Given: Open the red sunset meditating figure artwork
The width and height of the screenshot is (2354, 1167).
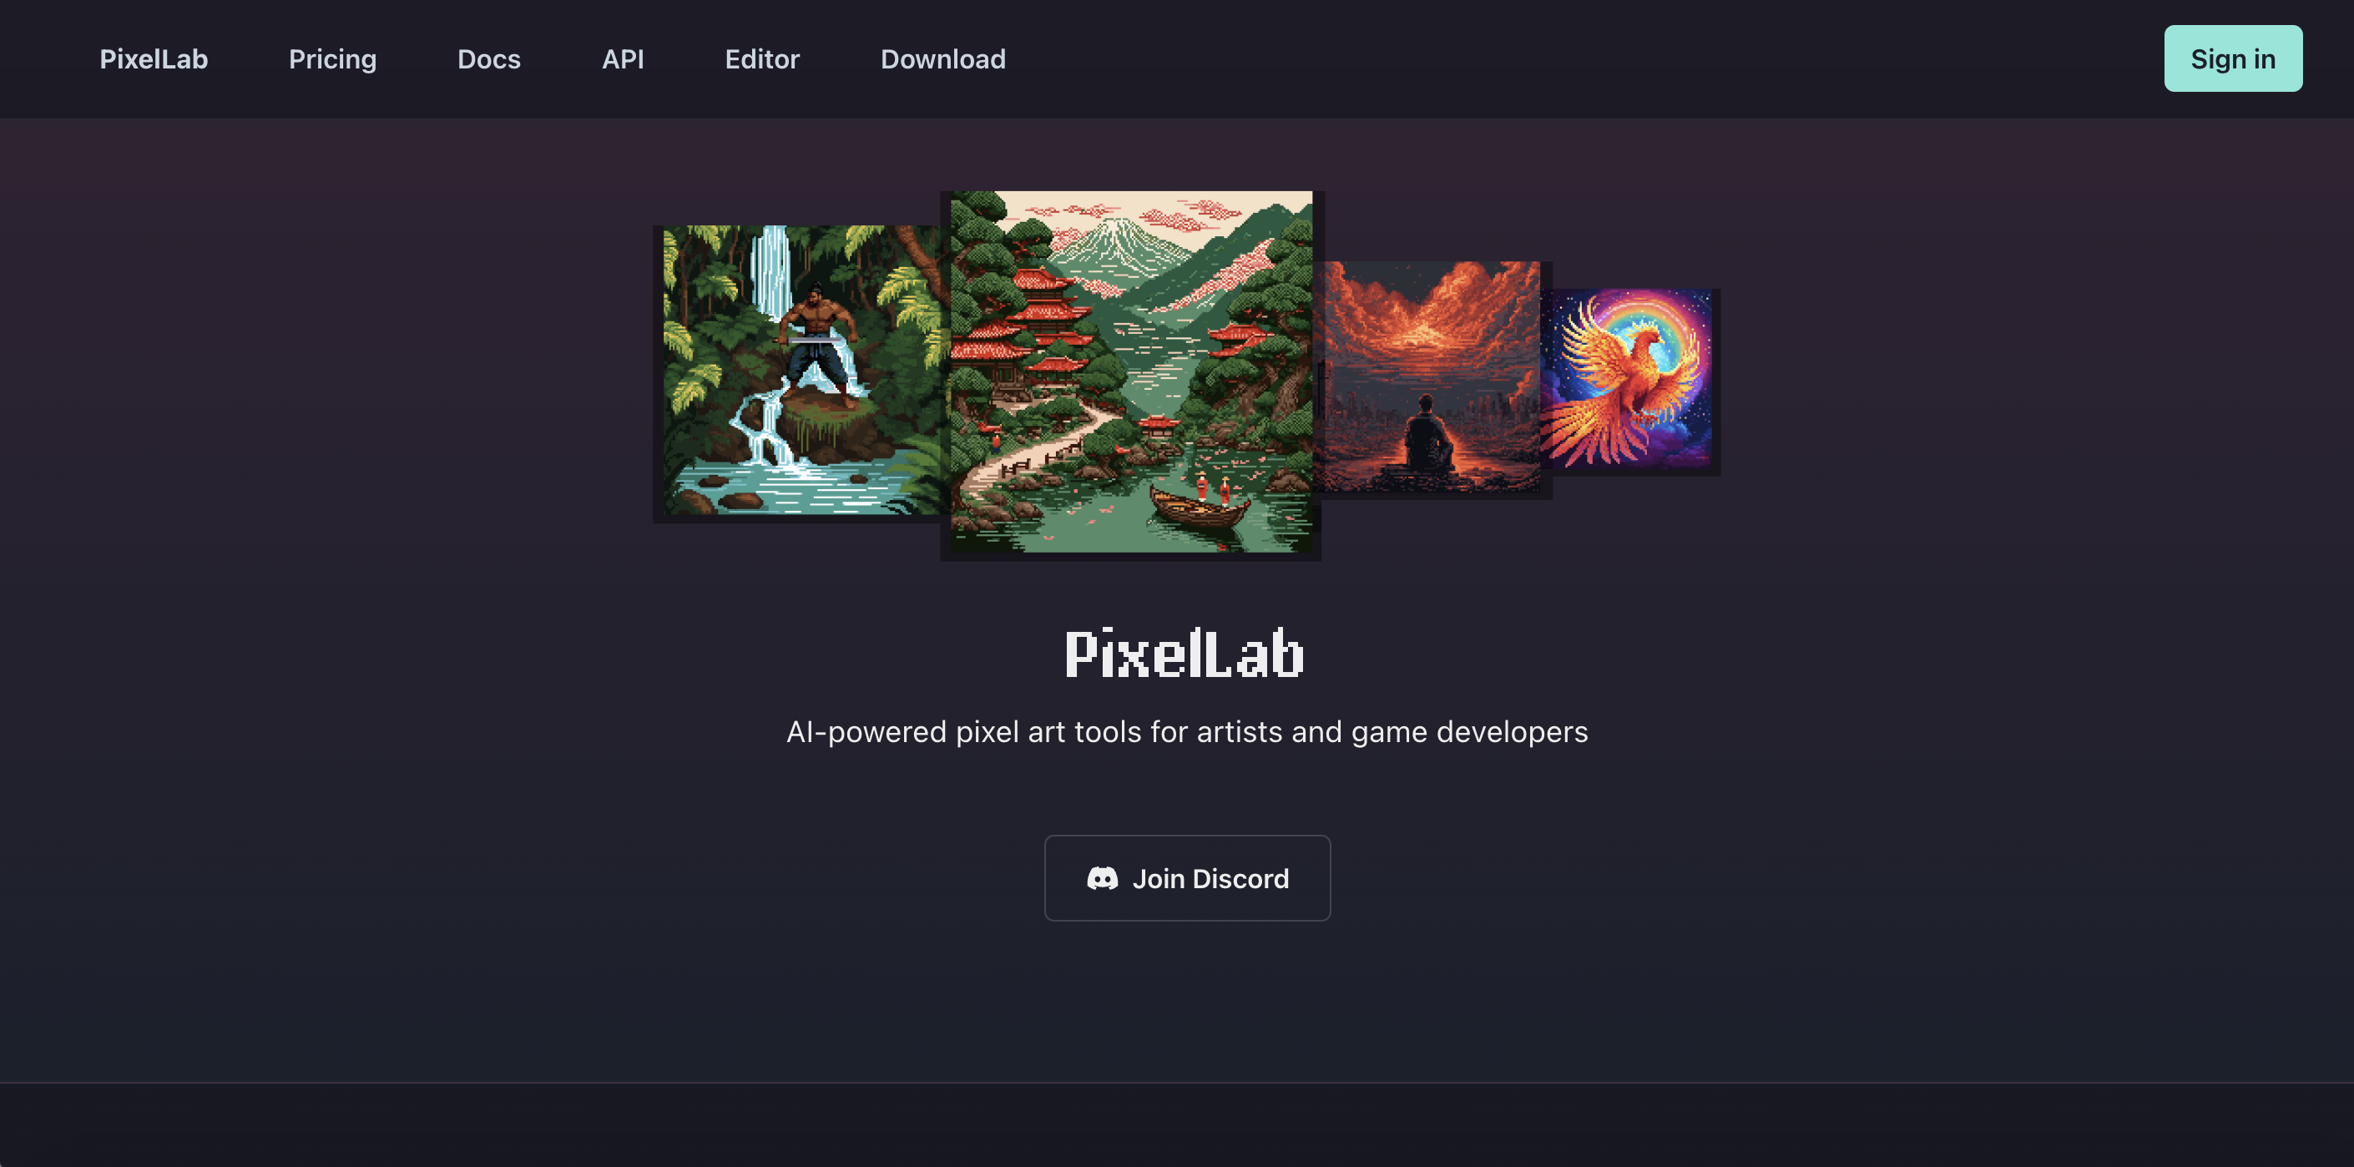Looking at the screenshot, I should 1431,376.
